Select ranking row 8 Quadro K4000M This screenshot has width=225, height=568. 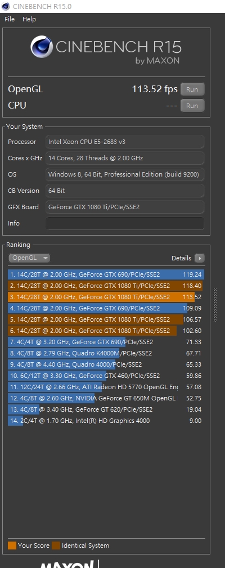106,353
